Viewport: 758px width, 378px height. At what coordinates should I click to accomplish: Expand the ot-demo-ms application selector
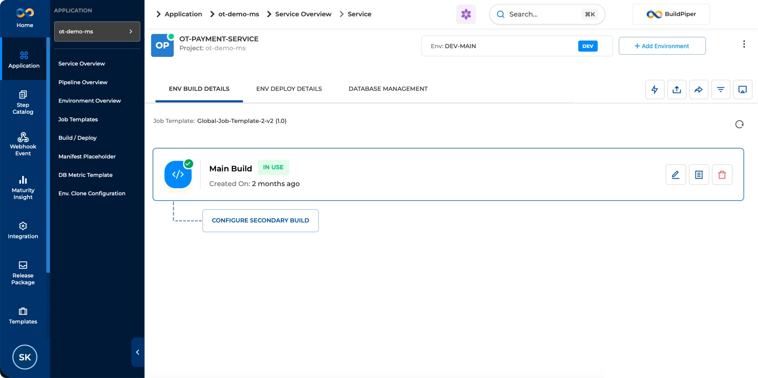click(97, 31)
